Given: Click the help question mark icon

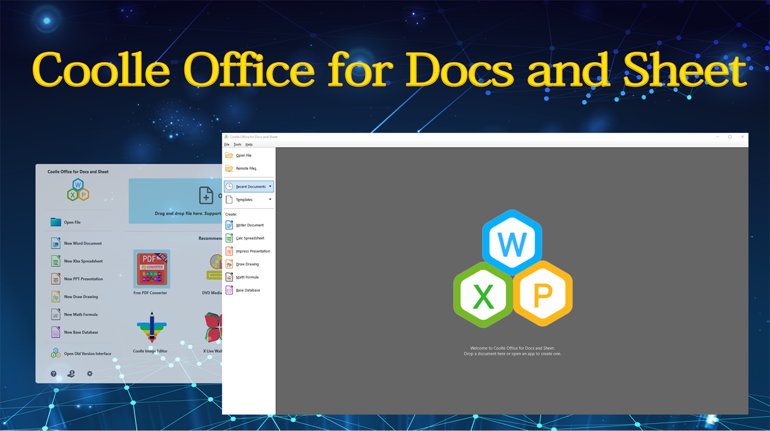Looking at the screenshot, I should (53, 374).
